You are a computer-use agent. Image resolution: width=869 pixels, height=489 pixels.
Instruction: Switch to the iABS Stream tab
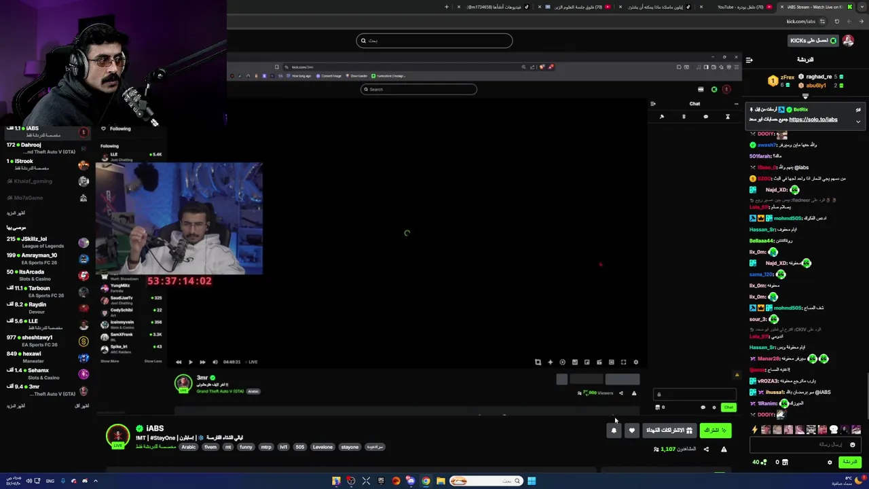pos(815,7)
